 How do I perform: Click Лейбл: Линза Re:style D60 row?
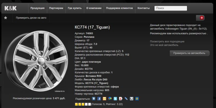(x=91, y=79)
